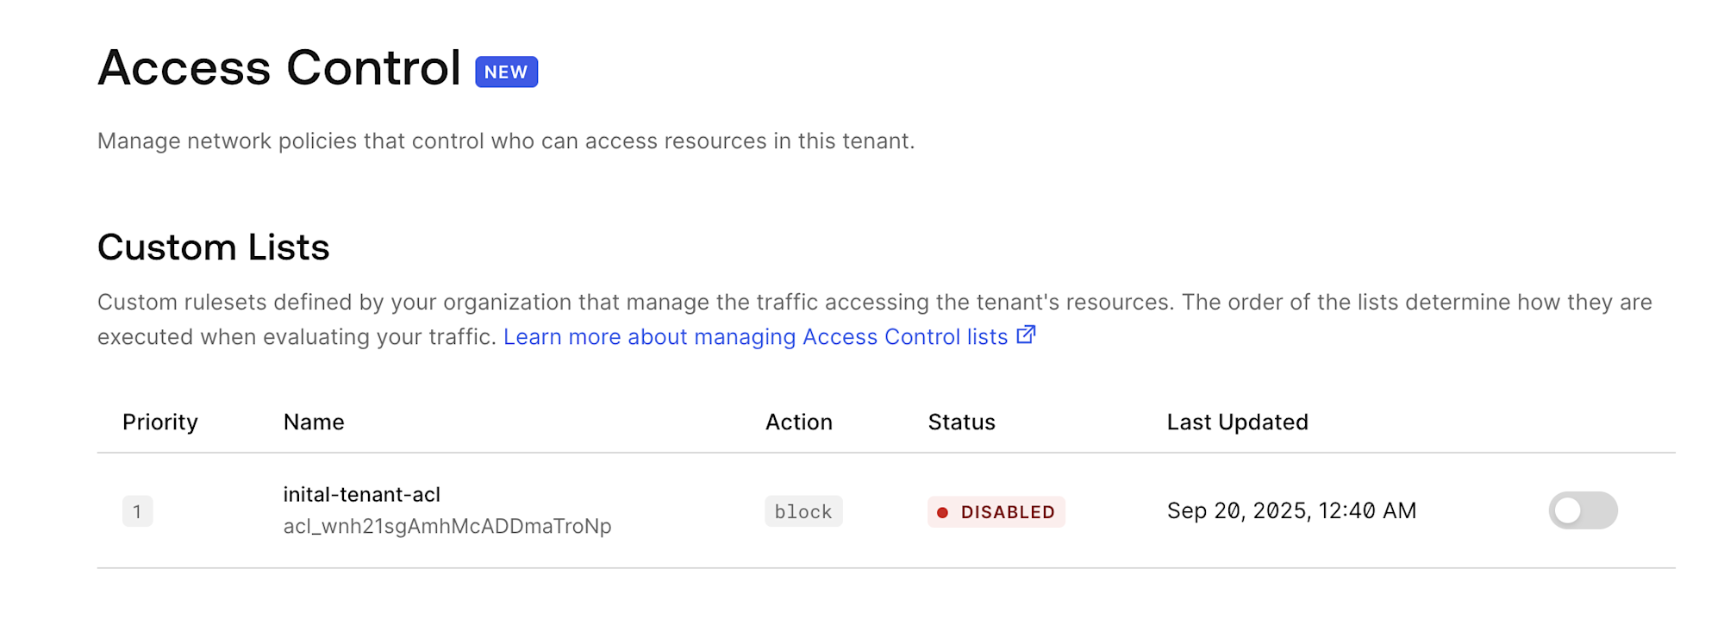
Task: Click the Status column header
Action: pos(961,422)
